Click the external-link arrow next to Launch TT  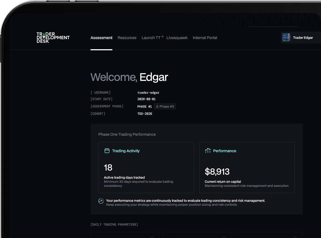[x=162, y=37]
